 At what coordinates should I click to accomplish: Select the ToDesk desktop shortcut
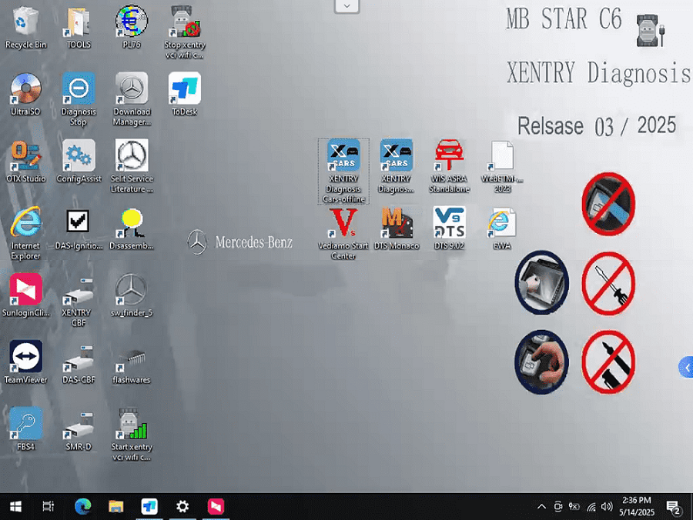[x=185, y=95]
